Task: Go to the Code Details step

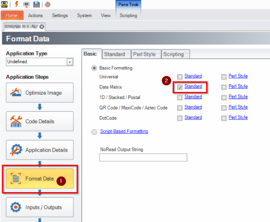Action: pos(39,121)
